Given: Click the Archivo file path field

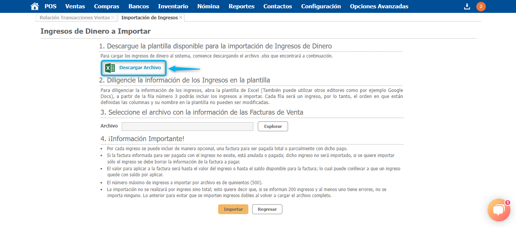Looking at the screenshot, I should pyautogui.click(x=187, y=126).
